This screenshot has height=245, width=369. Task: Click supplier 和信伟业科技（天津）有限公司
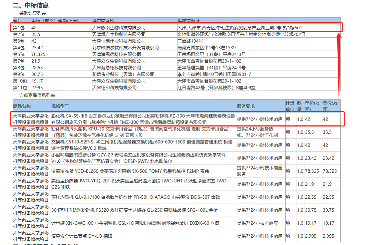point(123,74)
